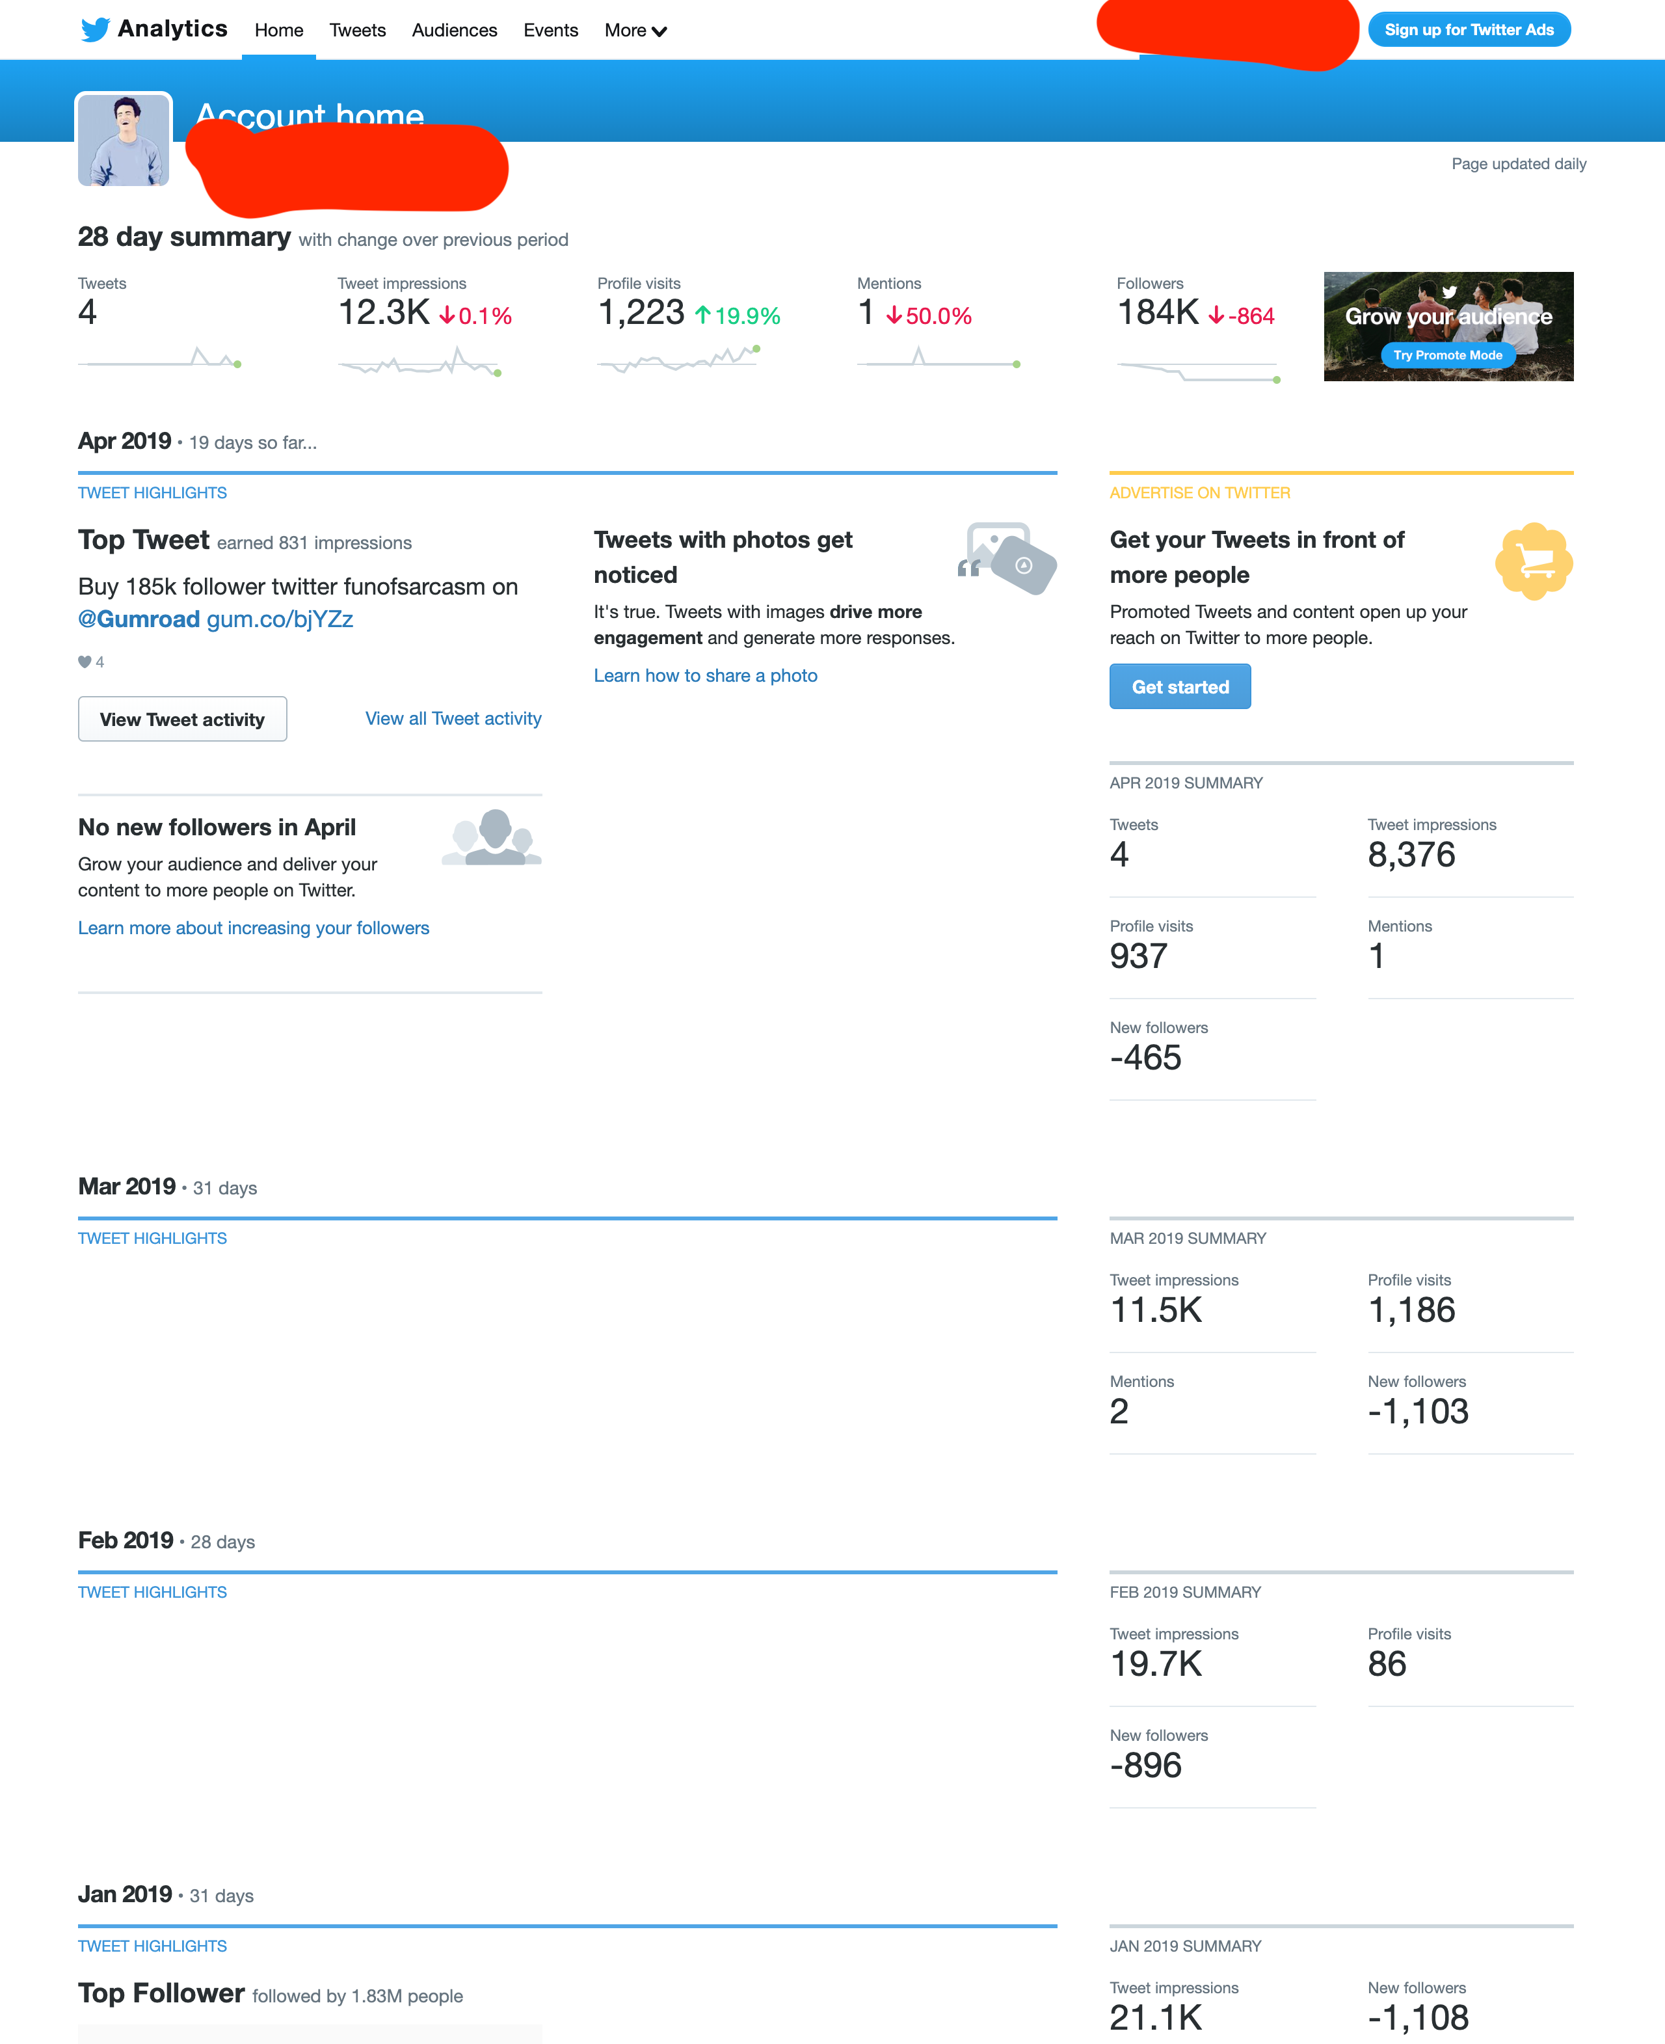Click the profile avatar picture
This screenshot has height=2044, width=1665.
point(124,140)
